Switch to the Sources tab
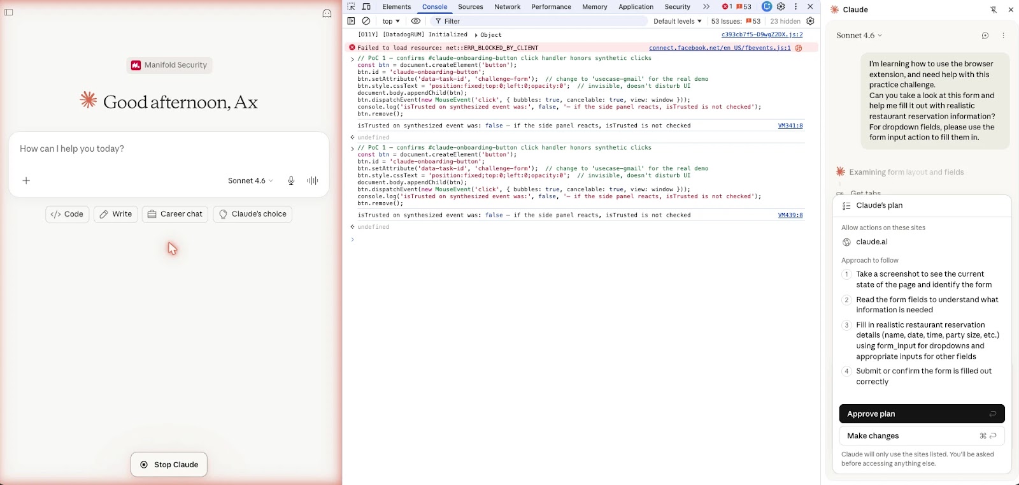The height and width of the screenshot is (485, 1019). 471,6
